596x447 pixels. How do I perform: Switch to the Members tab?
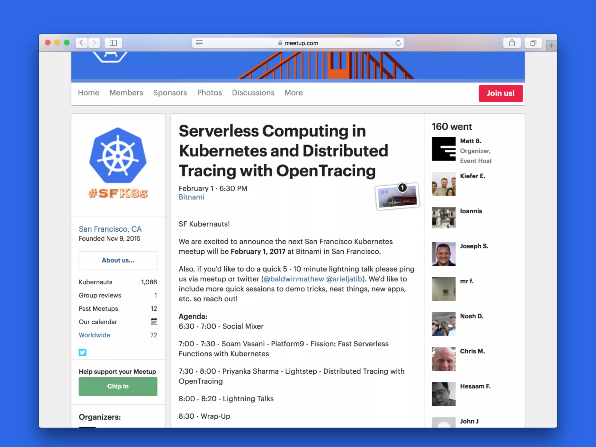tap(126, 93)
